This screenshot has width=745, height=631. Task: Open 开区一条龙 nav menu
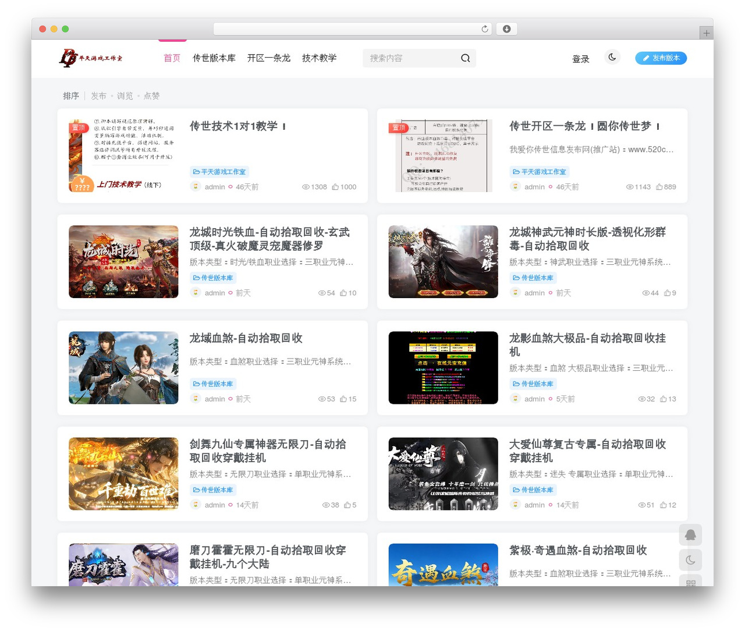(268, 58)
